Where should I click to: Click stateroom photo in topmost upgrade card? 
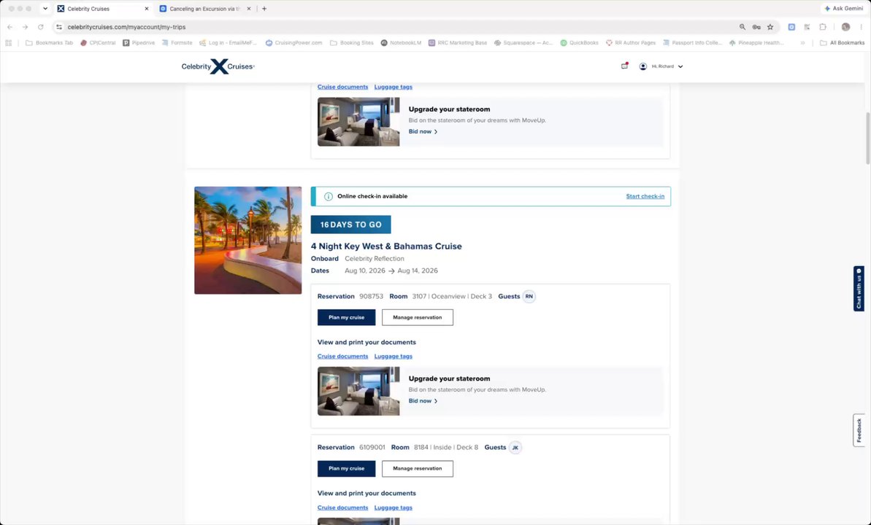[358, 122]
